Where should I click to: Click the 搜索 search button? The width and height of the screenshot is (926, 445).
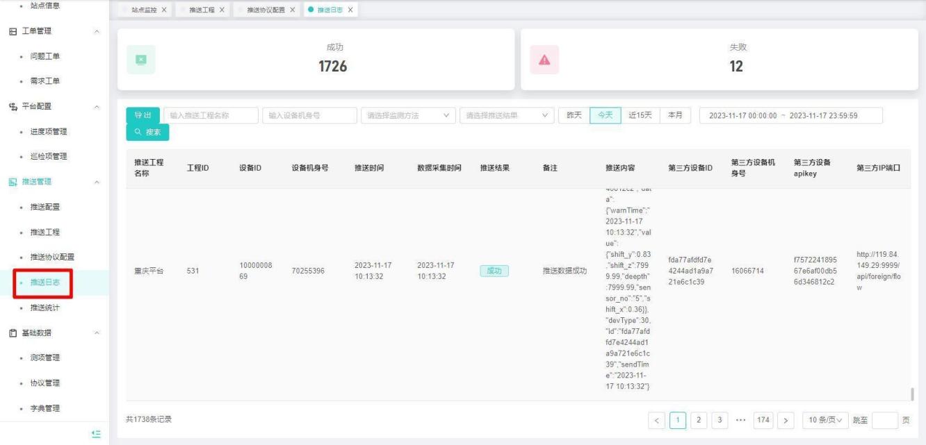coord(147,132)
